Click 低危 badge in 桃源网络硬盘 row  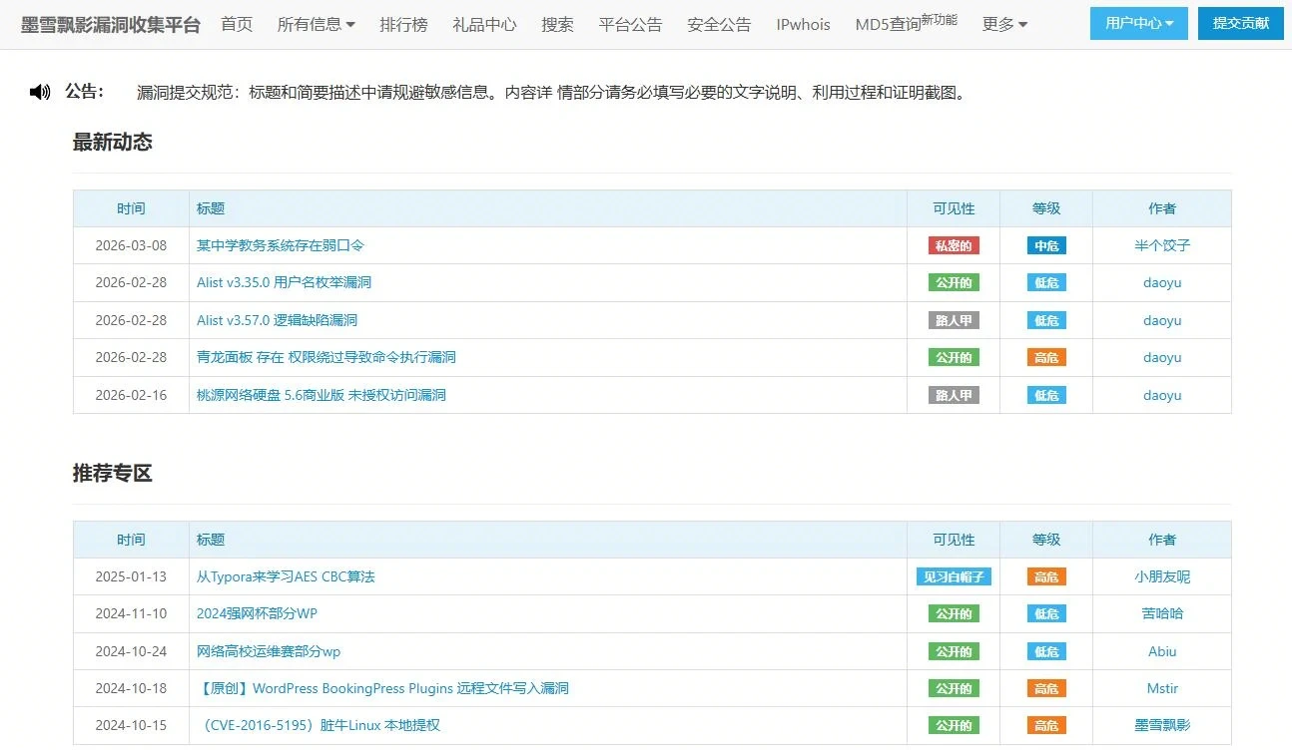(1045, 395)
